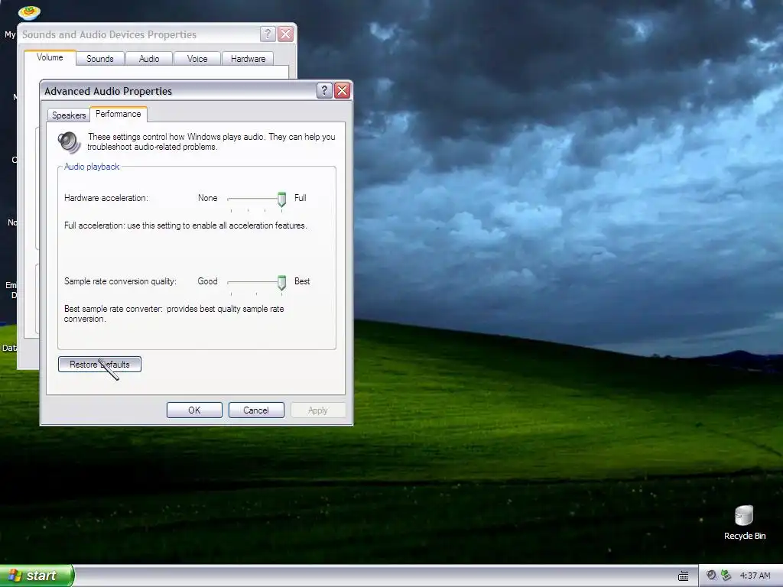Switch to the Speakers tab
783x587 pixels.
click(69, 115)
